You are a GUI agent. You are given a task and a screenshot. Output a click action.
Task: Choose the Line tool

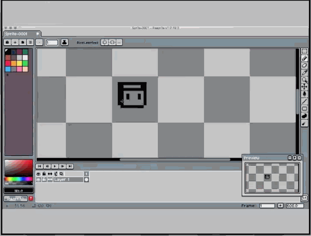(304, 101)
